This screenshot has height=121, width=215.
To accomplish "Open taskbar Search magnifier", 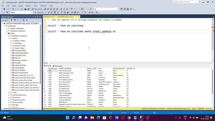I will point(74,118).
